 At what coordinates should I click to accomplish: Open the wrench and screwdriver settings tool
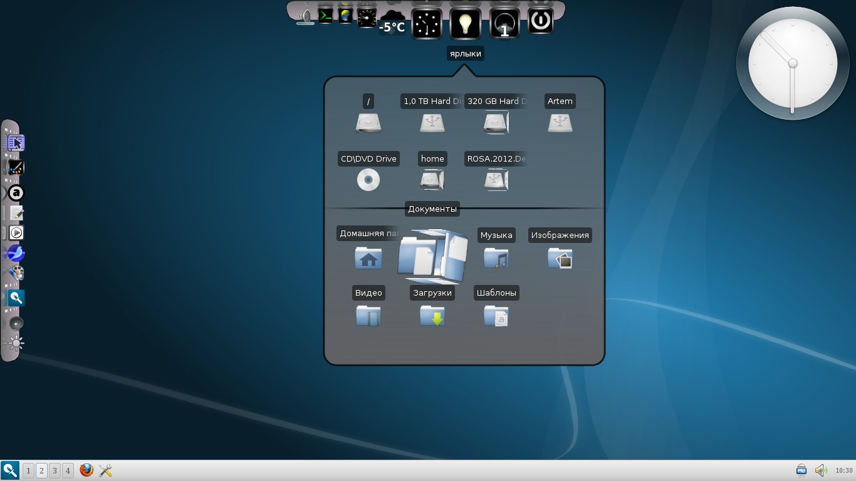105,470
